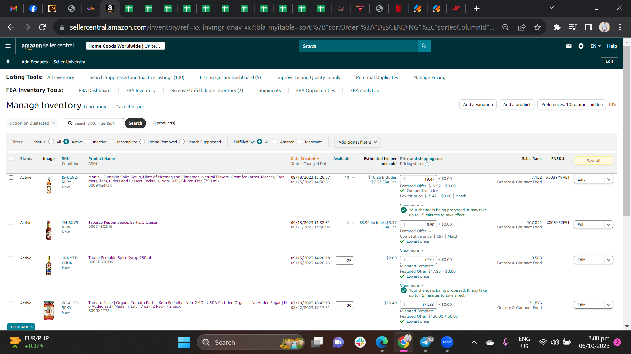Select the Tomato Paste row checkbox
Viewport: 631px width, 354px height.
11,303
